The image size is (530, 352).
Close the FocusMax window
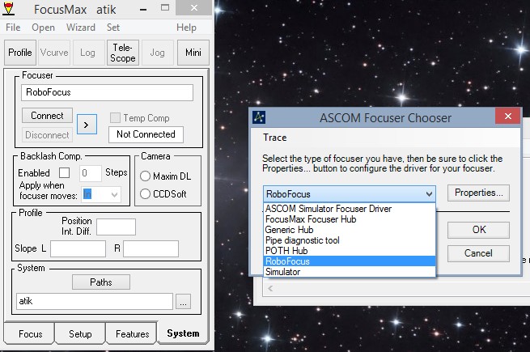(x=194, y=8)
